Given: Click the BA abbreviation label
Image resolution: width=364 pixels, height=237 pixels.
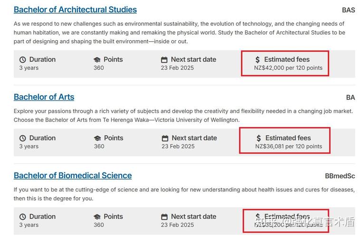Looking at the screenshot, I should pyautogui.click(x=351, y=98).
